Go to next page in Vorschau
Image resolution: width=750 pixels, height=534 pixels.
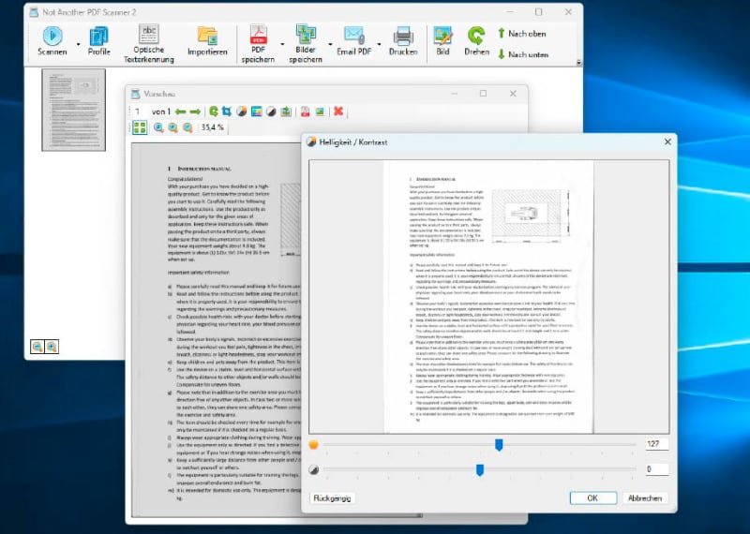(x=195, y=111)
